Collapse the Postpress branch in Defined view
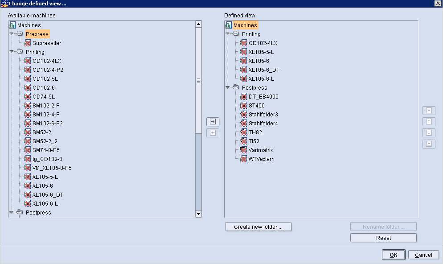The image size is (443, 264). [227, 87]
